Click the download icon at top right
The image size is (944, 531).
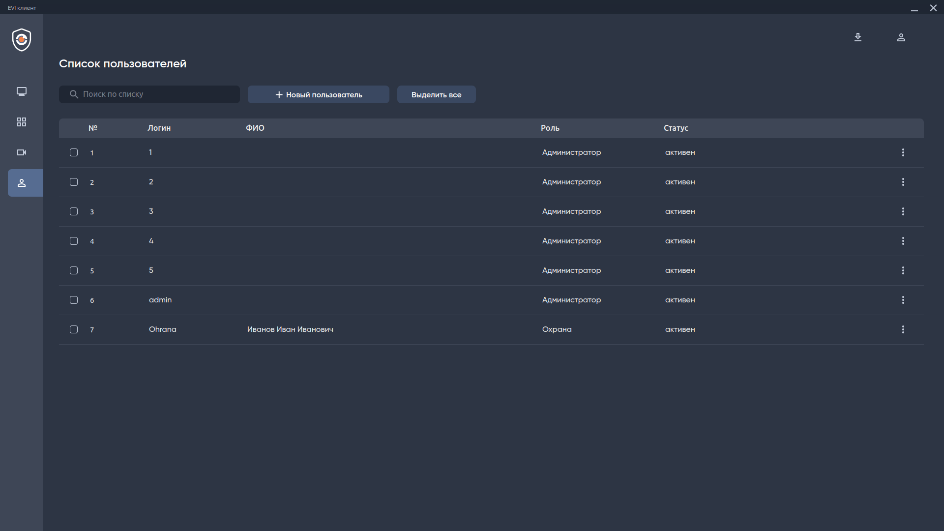point(858,37)
